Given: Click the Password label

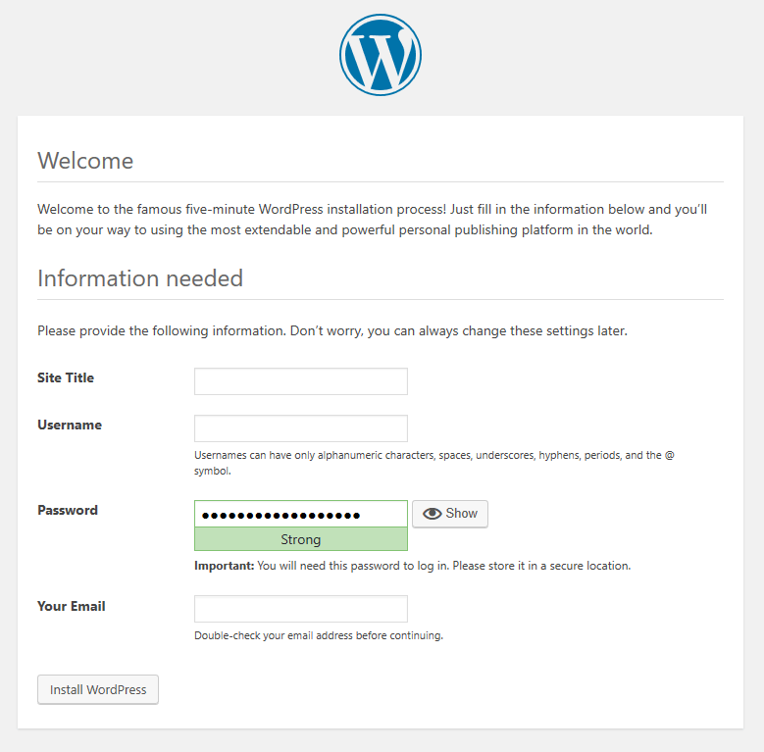Looking at the screenshot, I should pyautogui.click(x=68, y=510).
